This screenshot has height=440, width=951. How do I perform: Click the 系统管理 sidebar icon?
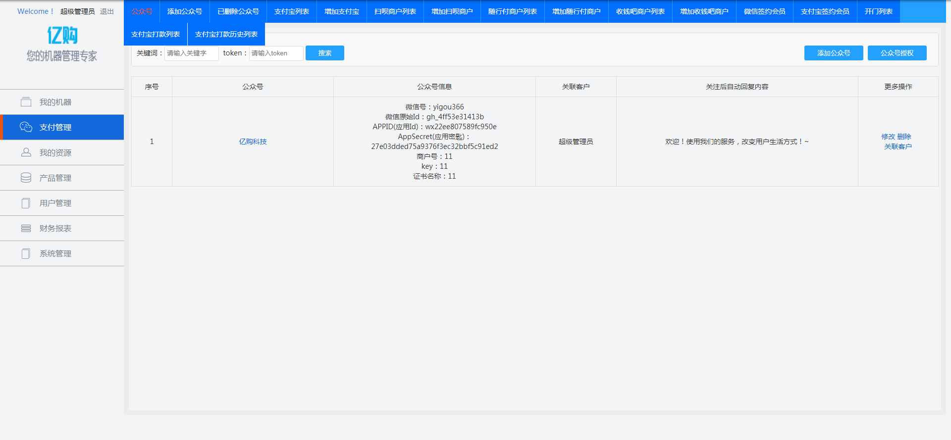pos(26,253)
